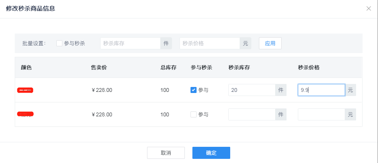Click the 取消 button
The height and width of the screenshot is (163, 378).
pos(166,153)
